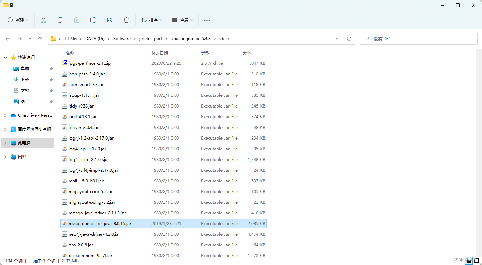Go up one folder level arrow
Viewport: 482px width, 265px height.
point(40,39)
